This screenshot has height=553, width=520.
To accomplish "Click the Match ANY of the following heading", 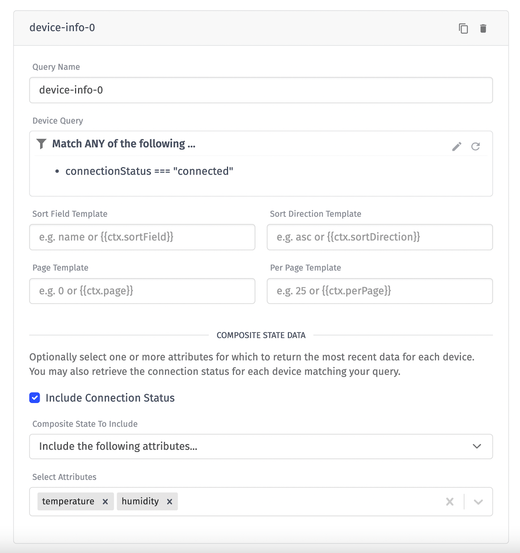I will pos(124,144).
